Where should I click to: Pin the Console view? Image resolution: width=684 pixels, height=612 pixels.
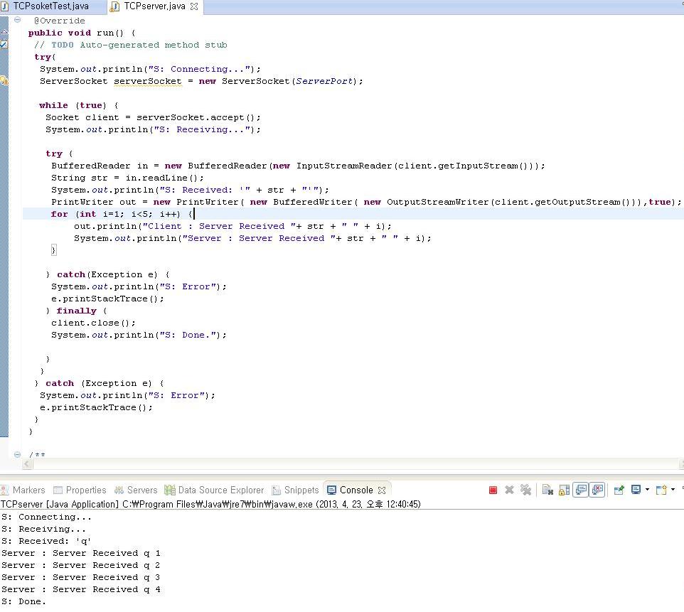click(x=619, y=490)
